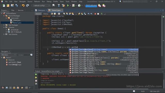Open Output panel settings wrench icon

tap(36, 84)
